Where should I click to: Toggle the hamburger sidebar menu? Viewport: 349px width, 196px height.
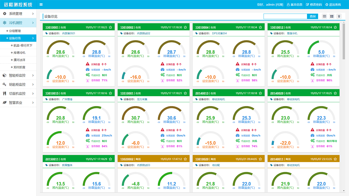[x=41, y=4]
